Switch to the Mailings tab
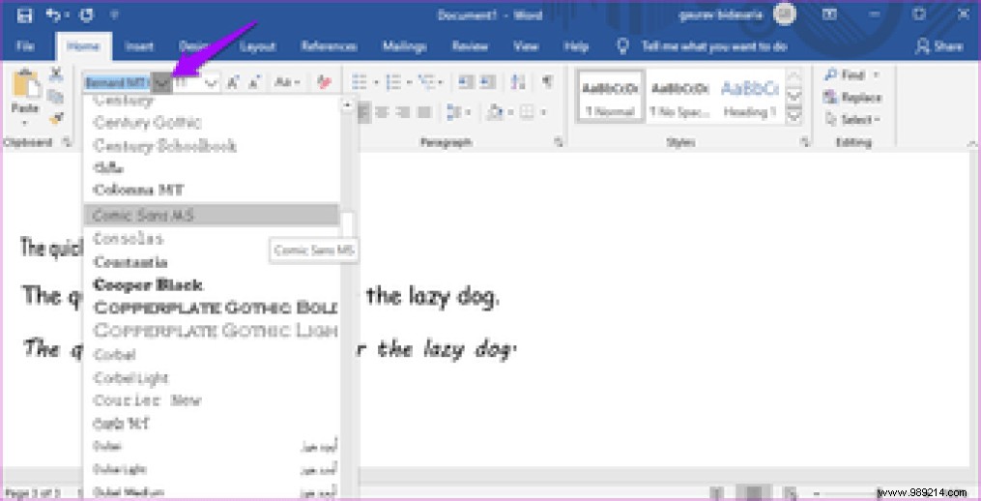 pyautogui.click(x=404, y=46)
